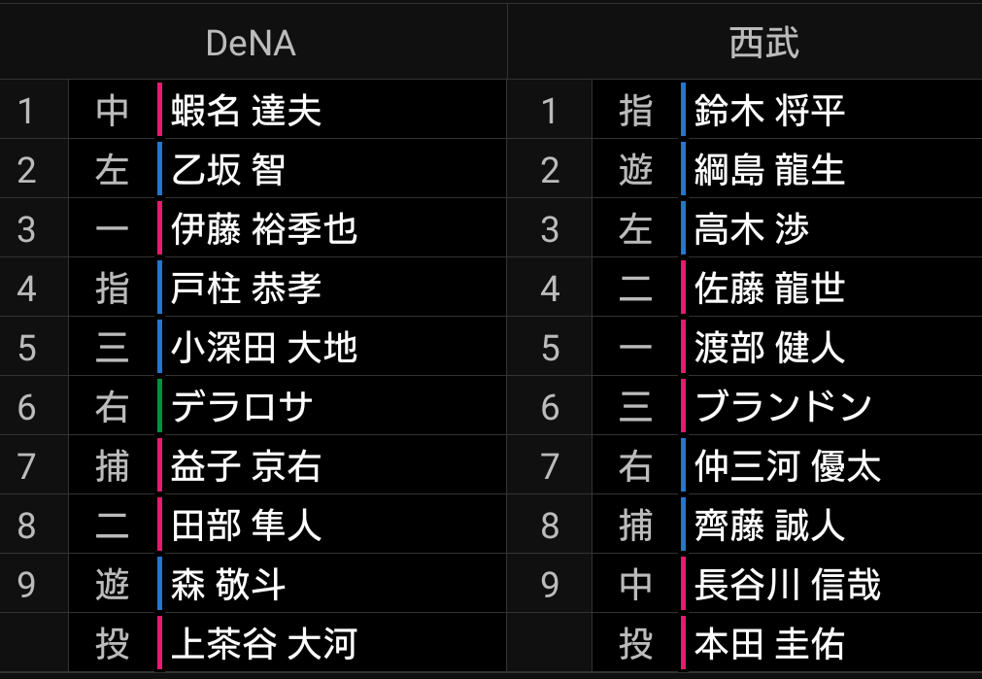982x679 pixels.
Task: Select shortstop 綱島 龍生
Action: [769, 170]
